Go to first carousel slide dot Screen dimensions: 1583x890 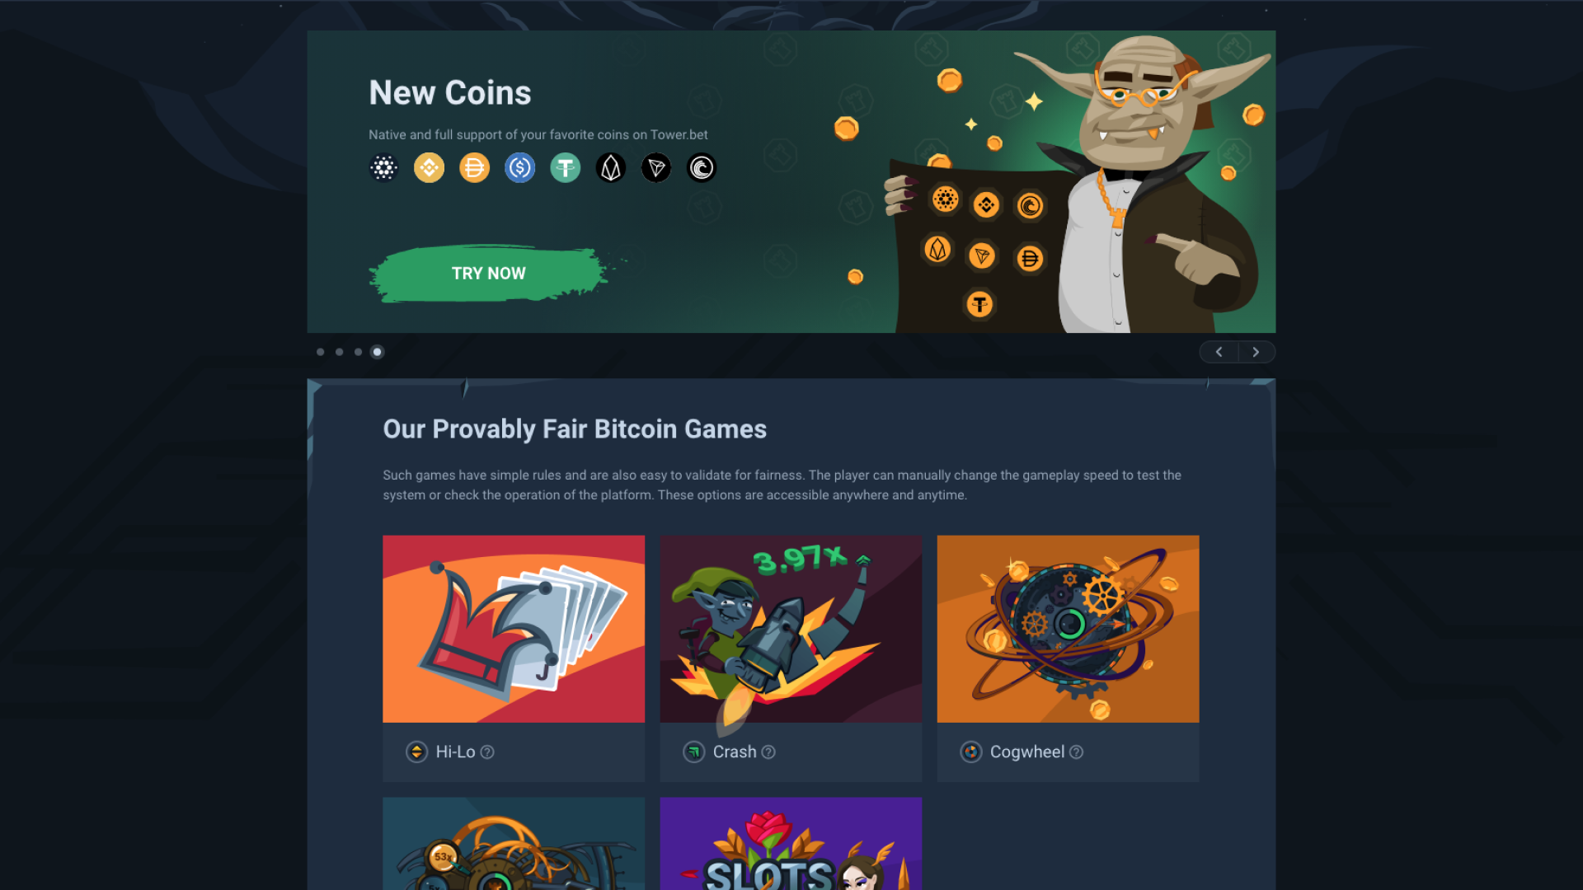[x=320, y=352]
